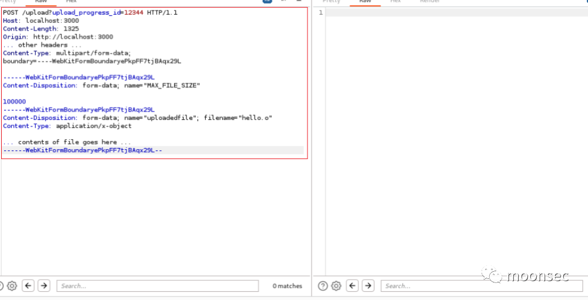This screenshot has height=300, width=588.
Task: Click the closing boundary line ending in --
Action: pos(82,150)
